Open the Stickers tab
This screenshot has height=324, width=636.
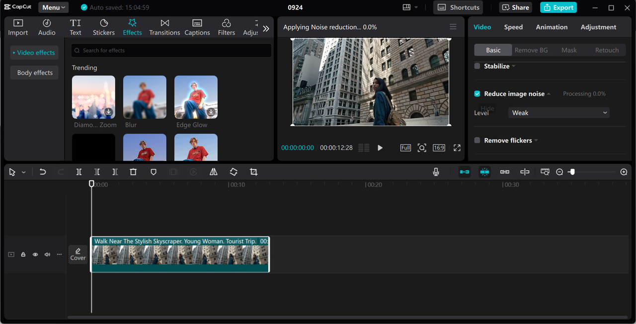pyautogui.click(x=104, y=27)
